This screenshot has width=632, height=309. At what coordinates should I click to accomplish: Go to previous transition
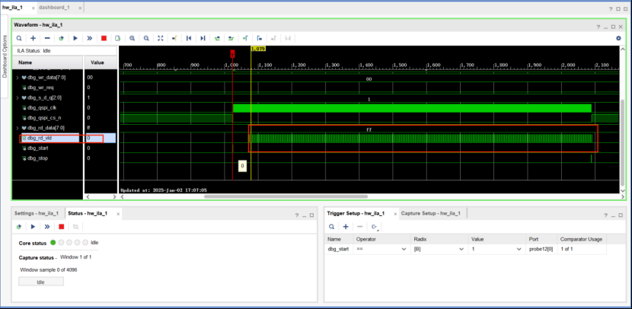click(217, 38)
